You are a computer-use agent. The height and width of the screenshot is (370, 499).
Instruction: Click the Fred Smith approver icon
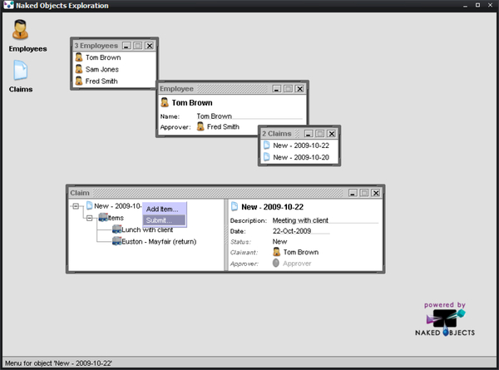(200, 127)
